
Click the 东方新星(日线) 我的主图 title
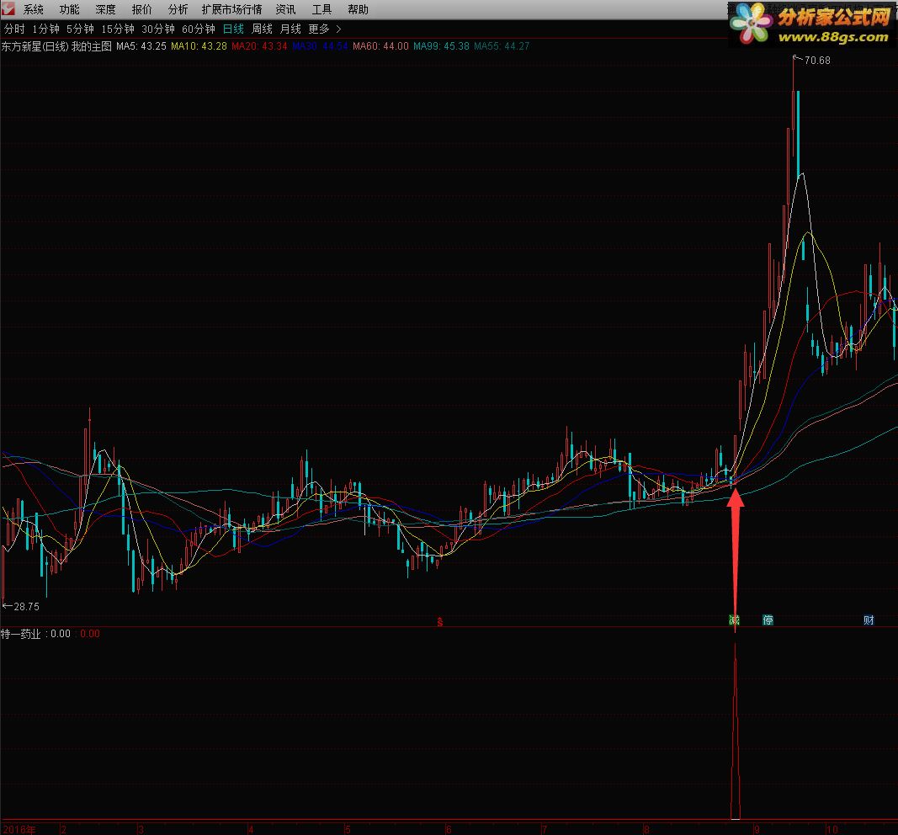tap(56, 46)
